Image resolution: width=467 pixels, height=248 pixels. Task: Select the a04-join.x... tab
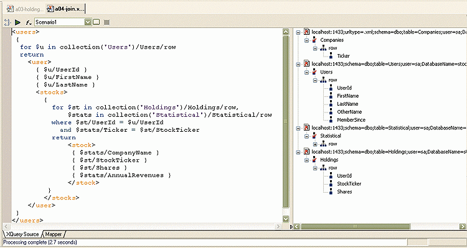coord(65,9)
